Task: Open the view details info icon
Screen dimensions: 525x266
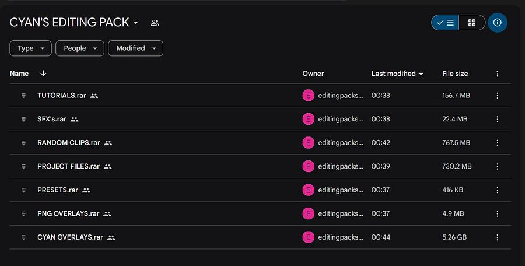Action: pyautogui.click(x=498, y=22)
